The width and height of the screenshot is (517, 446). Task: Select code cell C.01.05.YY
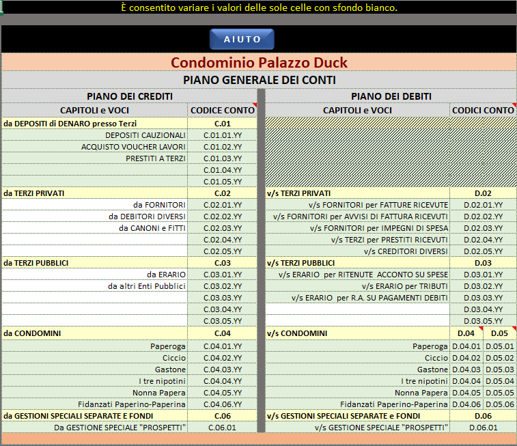click(x=223, y=182)
